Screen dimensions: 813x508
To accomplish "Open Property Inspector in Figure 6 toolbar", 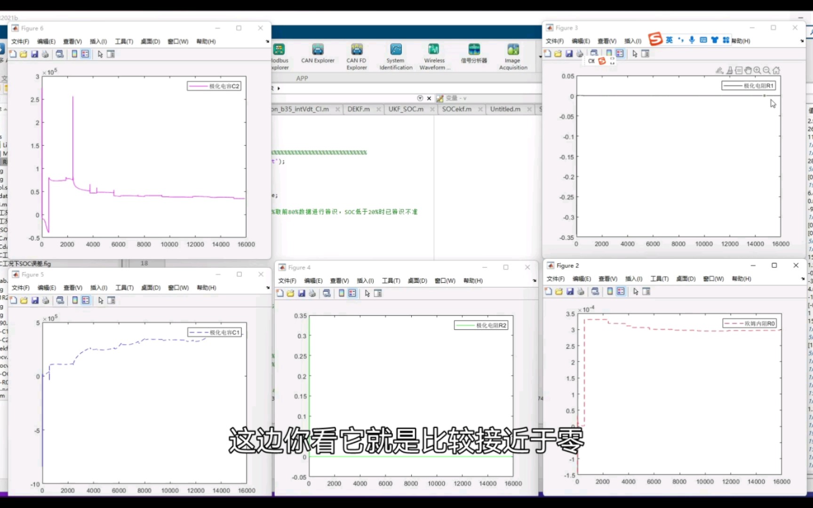I will pos(111,54).
